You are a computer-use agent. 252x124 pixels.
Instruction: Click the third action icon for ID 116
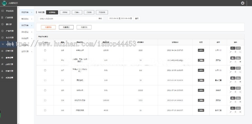tap(240, 112)
